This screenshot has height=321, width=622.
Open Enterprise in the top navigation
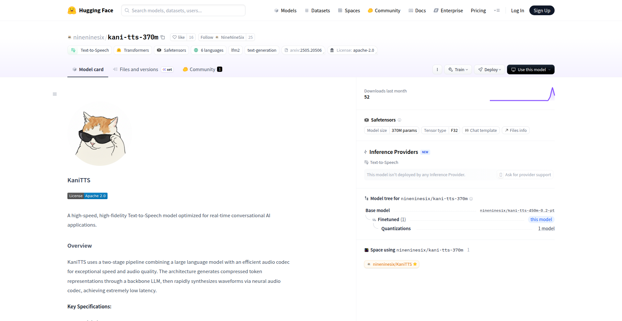448,10
